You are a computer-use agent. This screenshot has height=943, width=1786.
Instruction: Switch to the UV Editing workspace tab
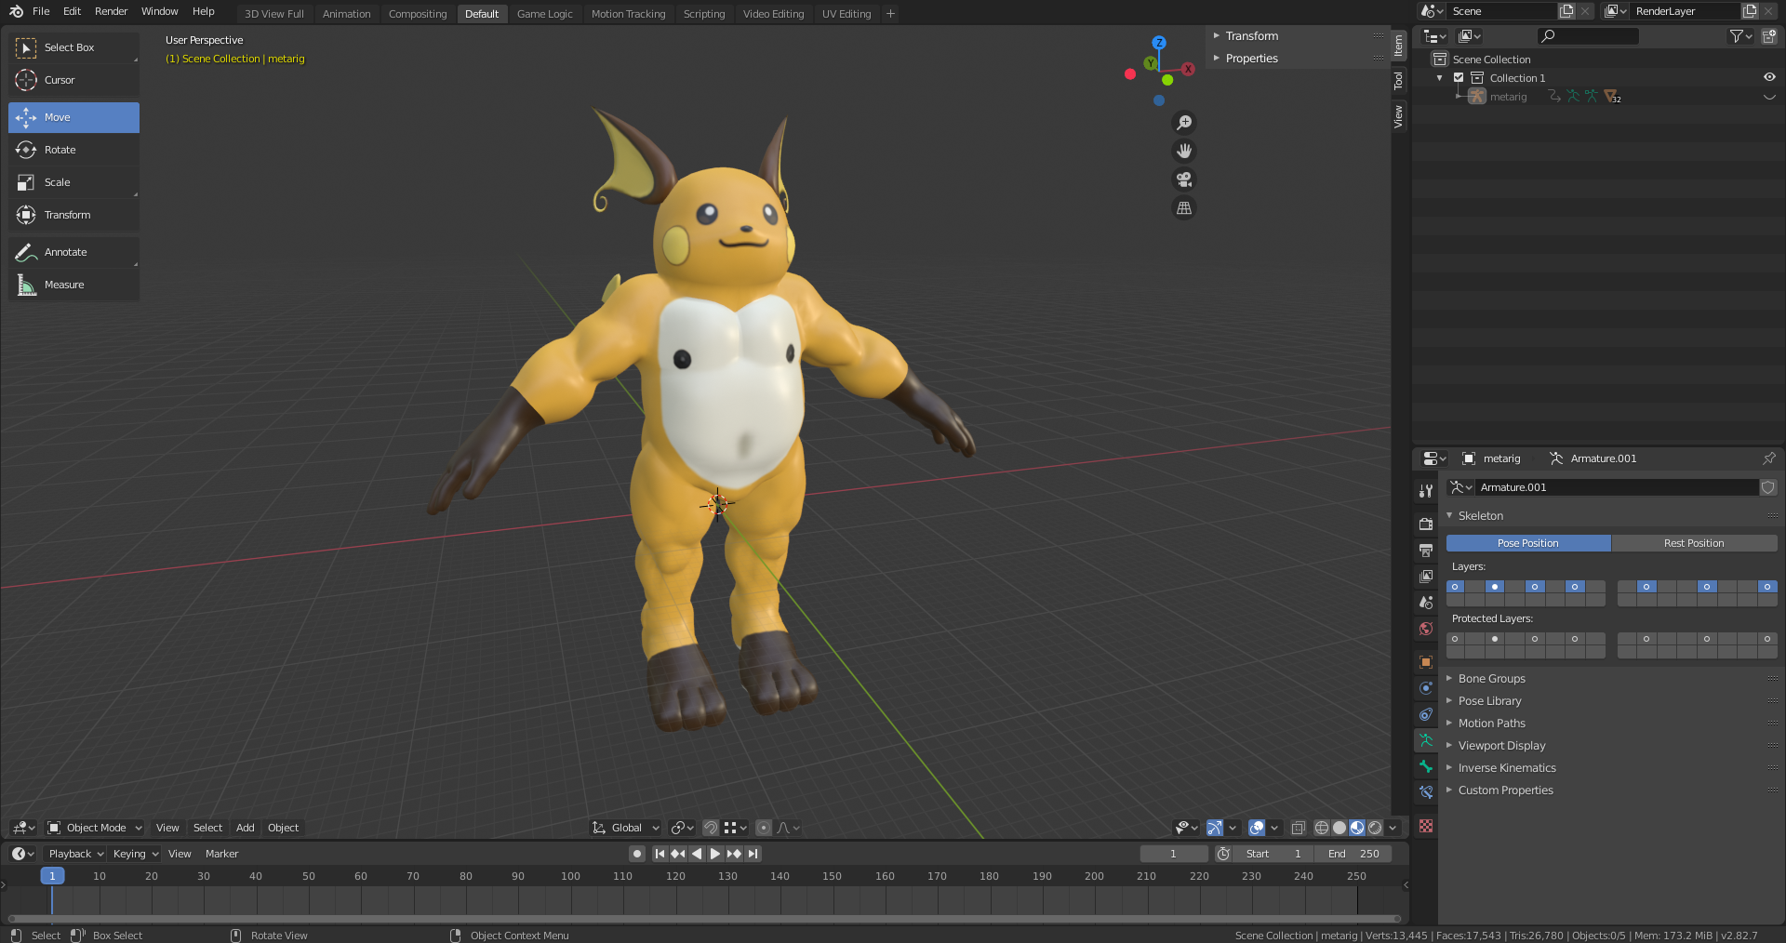click(x=846, y=14)
